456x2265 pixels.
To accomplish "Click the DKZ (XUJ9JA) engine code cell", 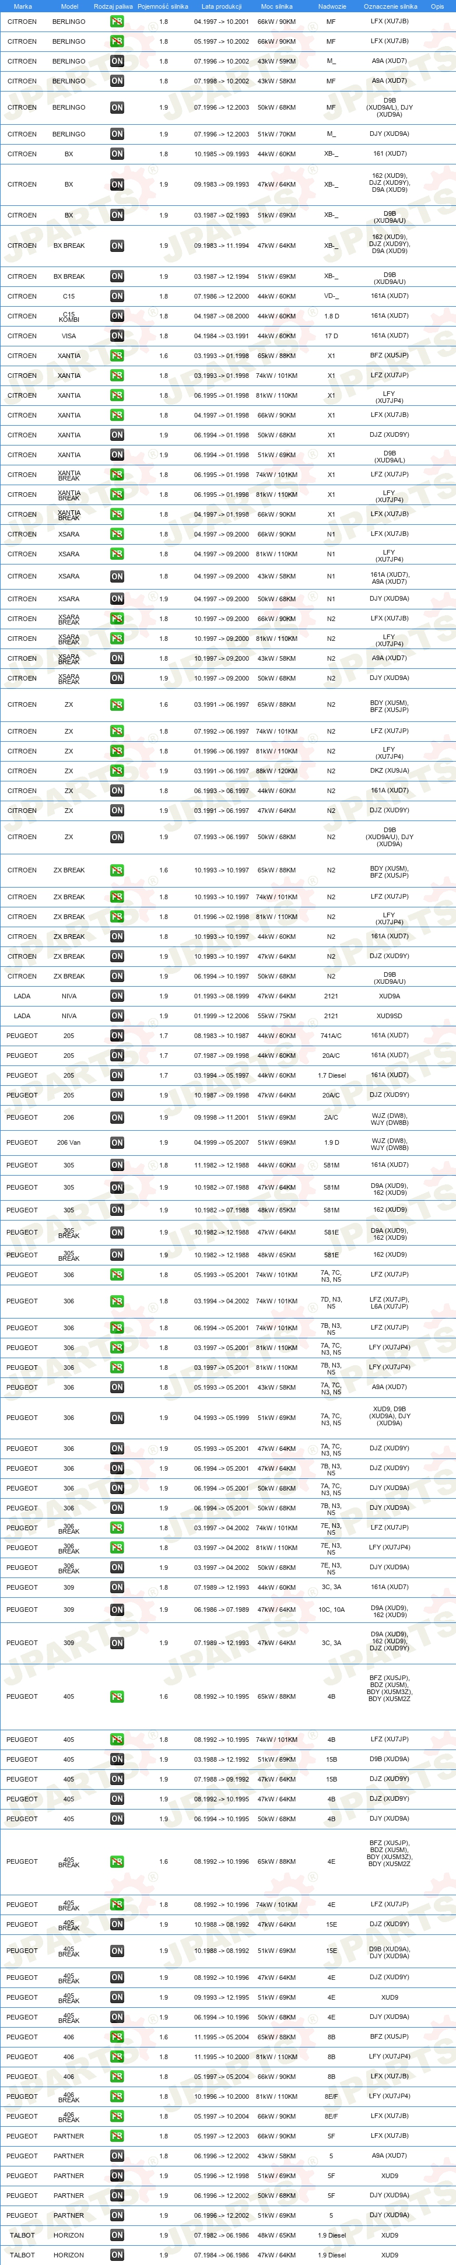I will 389,771.
